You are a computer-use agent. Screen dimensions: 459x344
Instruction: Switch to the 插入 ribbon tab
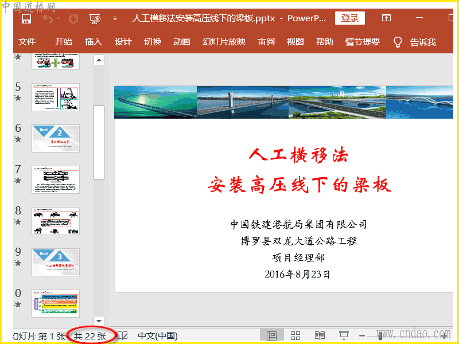pyautogui.click(x=93, y=41)
